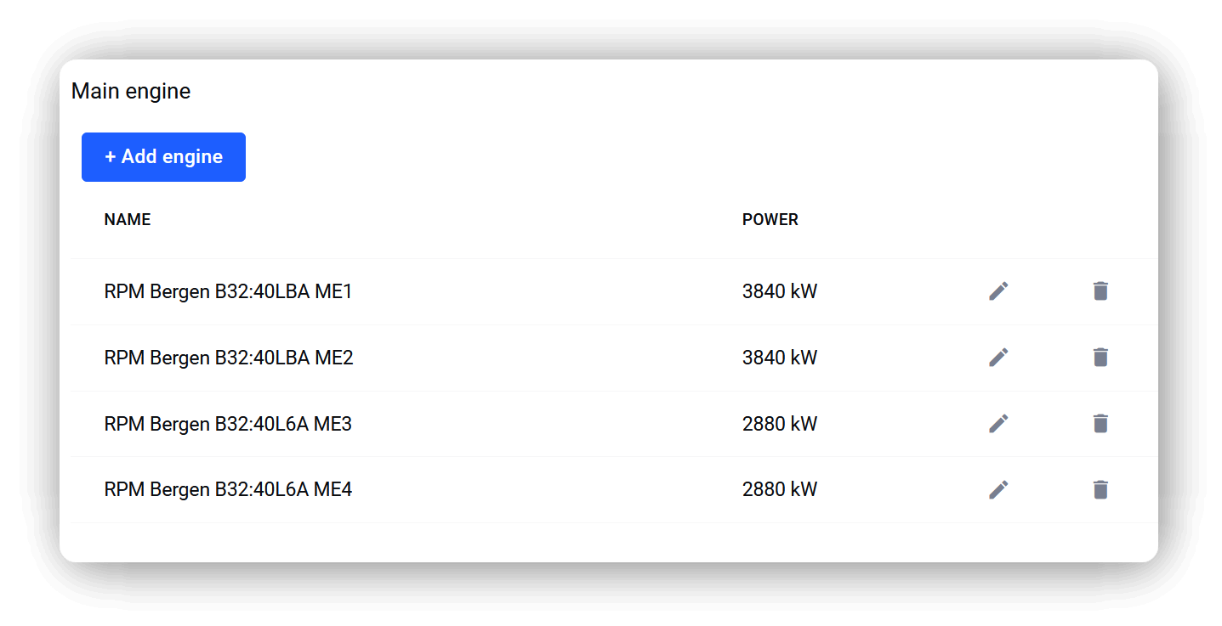Edit the Bergen B32:40LBA ME1 engine
This screenshot has width=1222, height=626.
point(998,291)
